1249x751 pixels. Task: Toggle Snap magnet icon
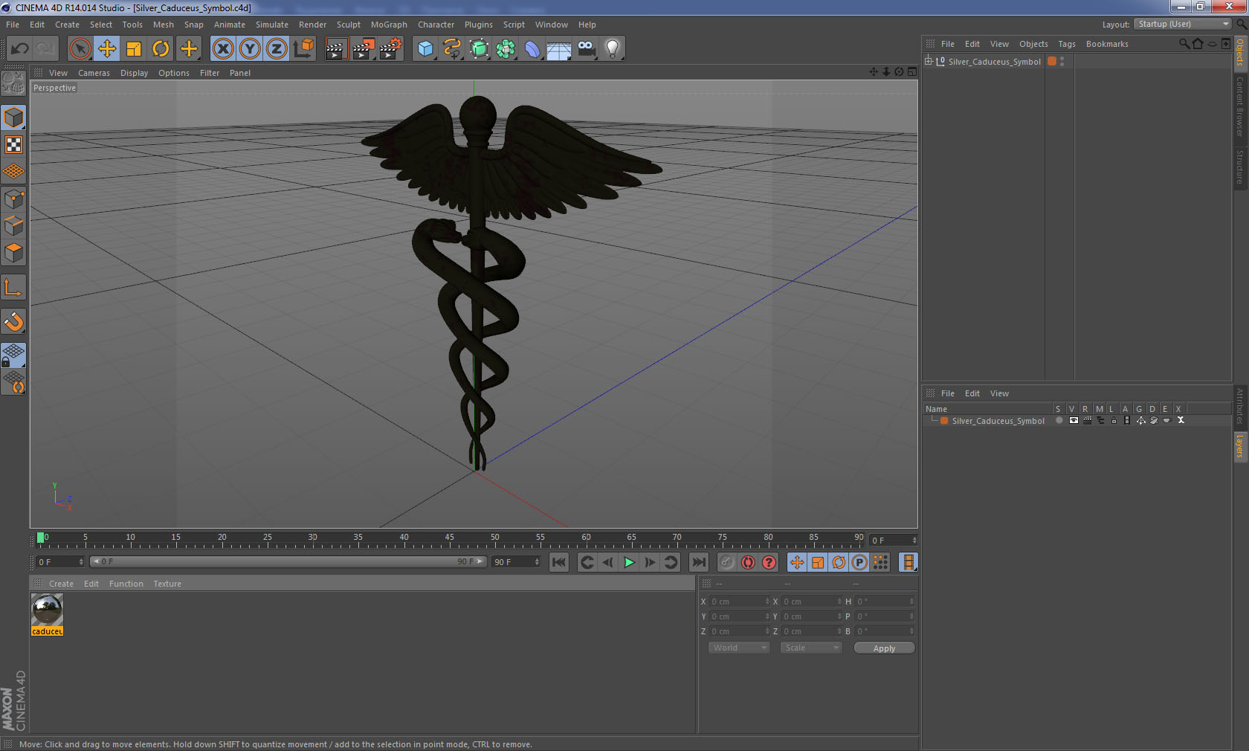[13, 321]
